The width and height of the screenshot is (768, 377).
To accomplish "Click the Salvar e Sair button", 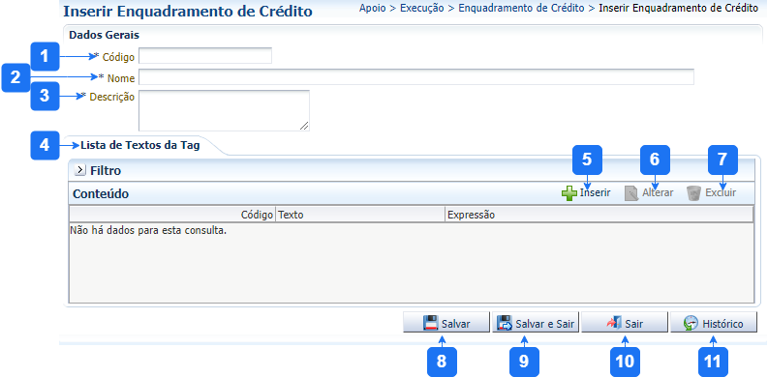I will (536, 323).
